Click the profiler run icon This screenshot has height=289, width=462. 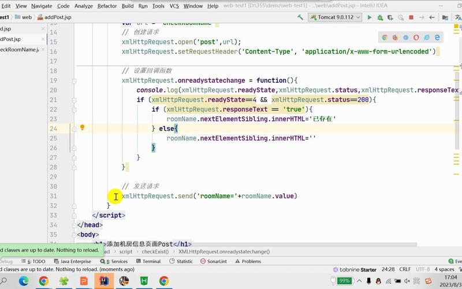(401, 17)
